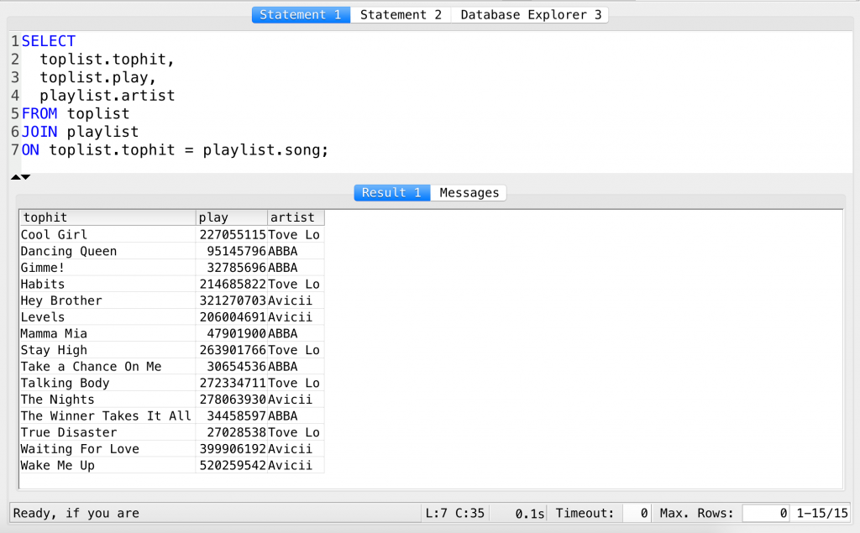Switch to the Statement 2 tab

[401, 14]
